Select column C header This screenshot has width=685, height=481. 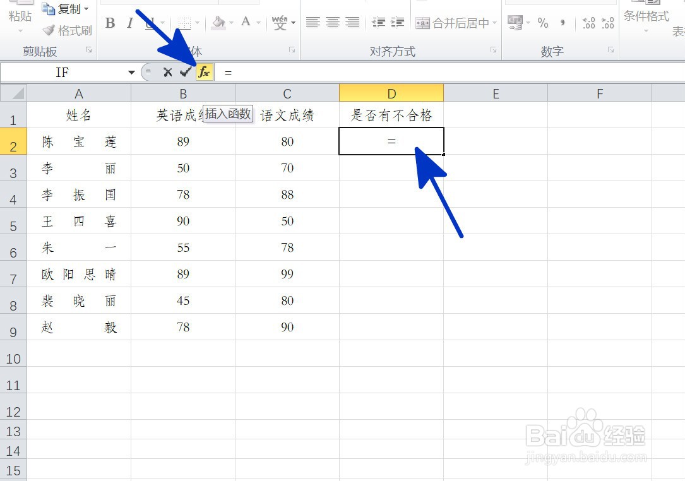(x=287, y=93)
